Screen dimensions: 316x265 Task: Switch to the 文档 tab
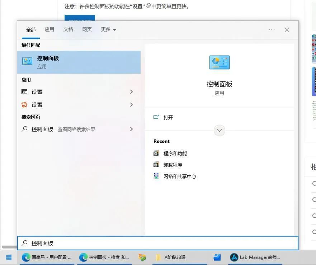tap(68, 30)
